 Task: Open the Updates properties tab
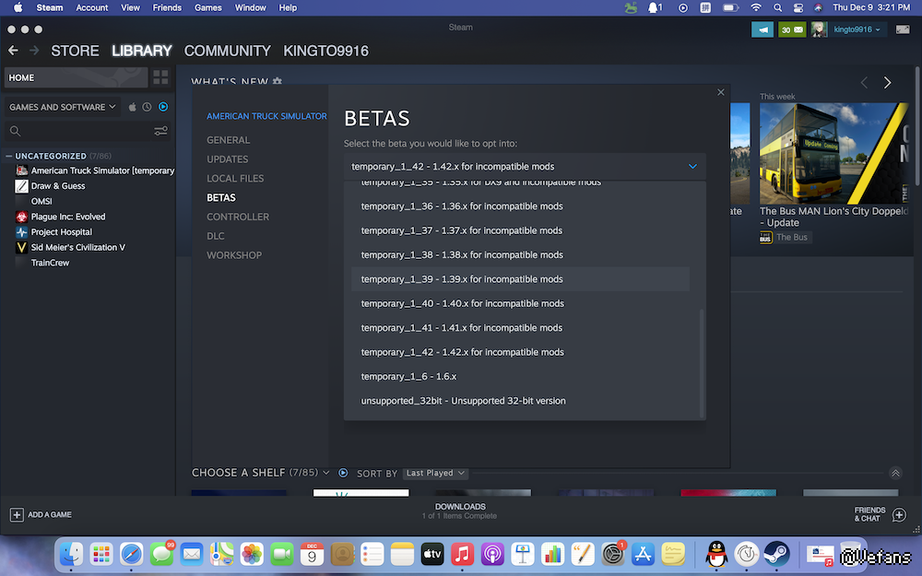coord(228,159)
